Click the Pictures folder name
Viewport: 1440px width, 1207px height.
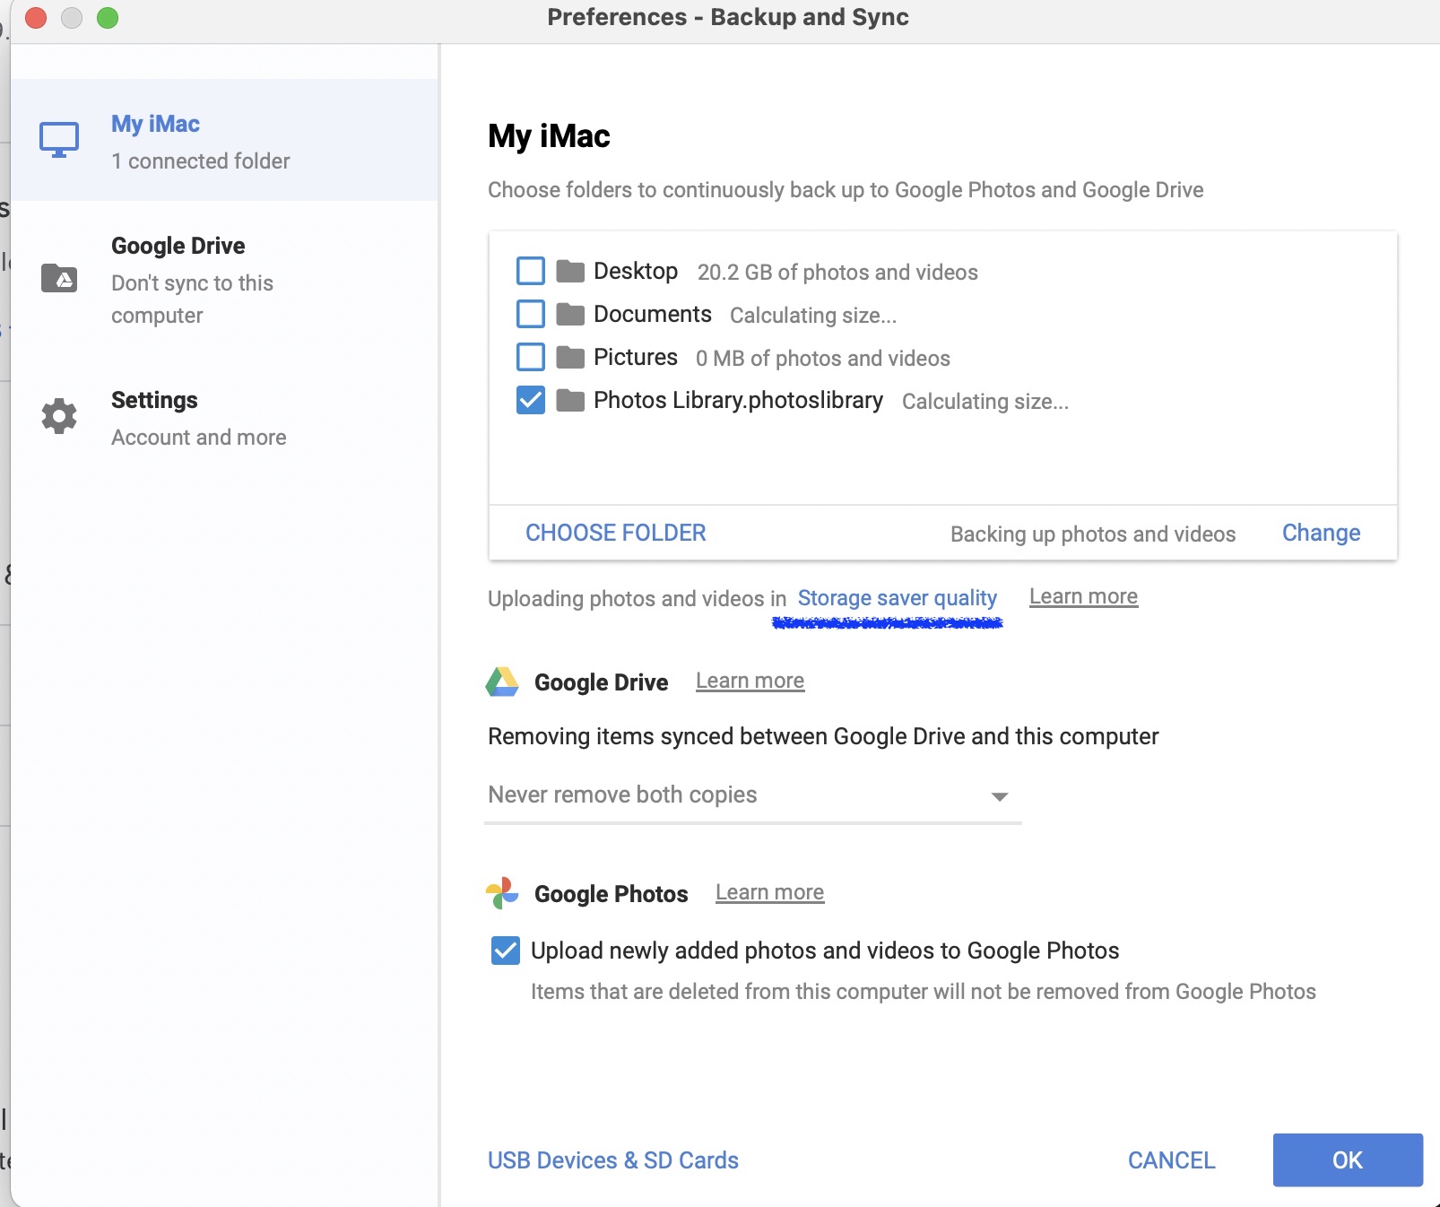[x=636, y=357]
